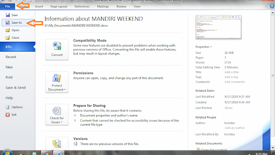275x155 pixels.
Task: Click the Size value 26.5KB
Action: tap(229, 53)
